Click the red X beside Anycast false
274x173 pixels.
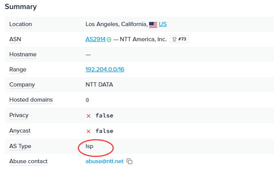[89, 131]
